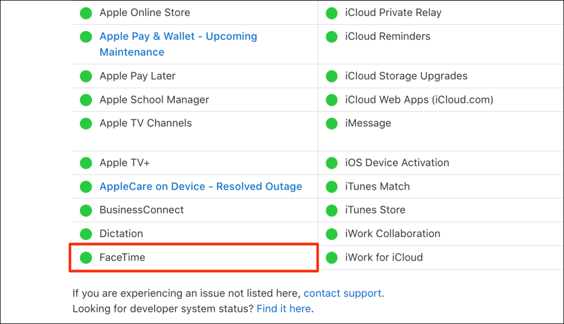Click the BusinessConnect service name
Image resolution: width=564 pixels, height=324 pixels.
coord(142,210)
